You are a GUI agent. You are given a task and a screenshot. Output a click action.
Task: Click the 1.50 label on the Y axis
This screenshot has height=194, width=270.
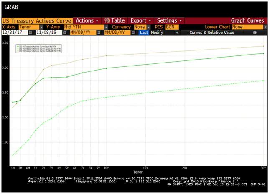[5, 142]
